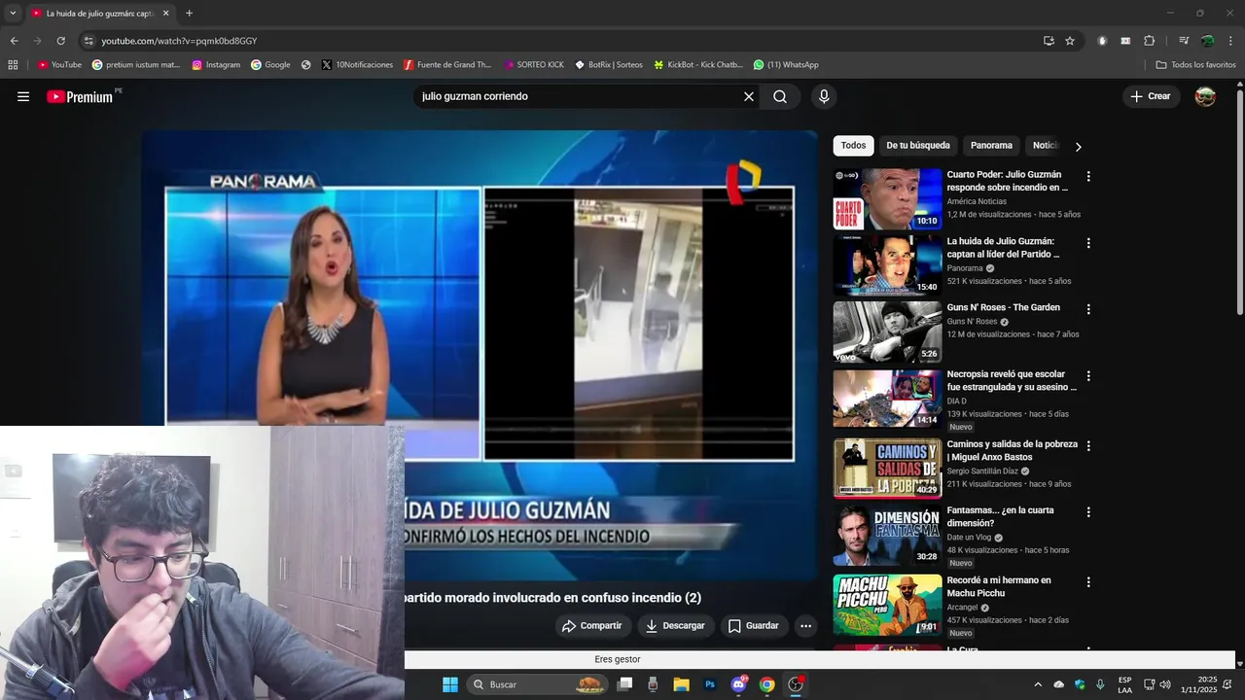Open volume control in system tray

[1165, 684]
